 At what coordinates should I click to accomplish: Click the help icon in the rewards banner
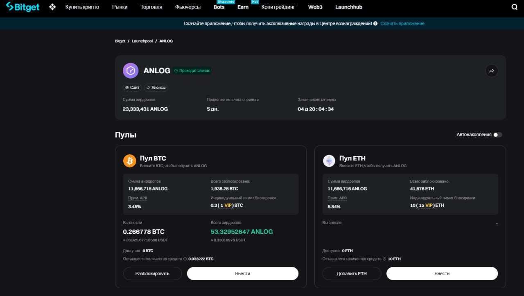click(375, 24)
